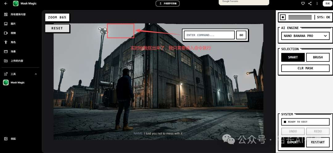Screen dimensions: 333x153
Task: Click the REDO button
Action: click(318, 131)
